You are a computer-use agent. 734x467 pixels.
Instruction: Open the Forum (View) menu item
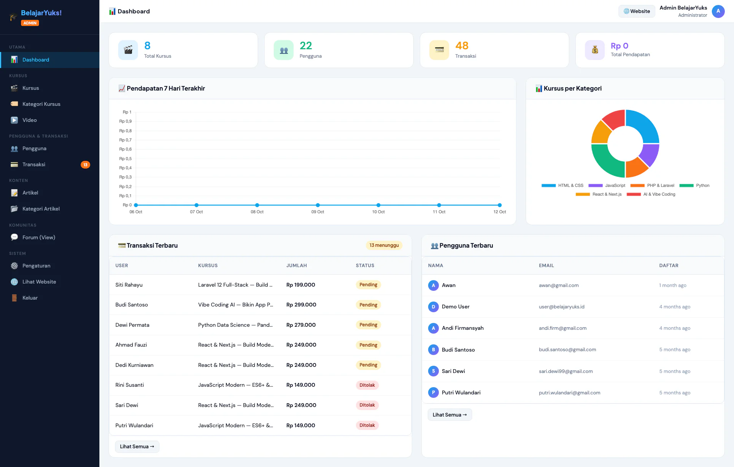tap(50, 237)
